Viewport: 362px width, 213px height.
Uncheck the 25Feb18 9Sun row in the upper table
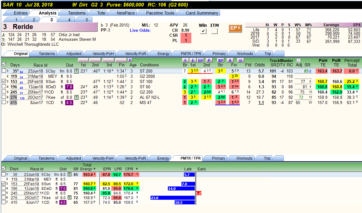(x=4, y=81)
